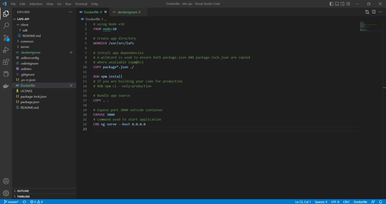Open the Accounts menu icon

point(6,181)
